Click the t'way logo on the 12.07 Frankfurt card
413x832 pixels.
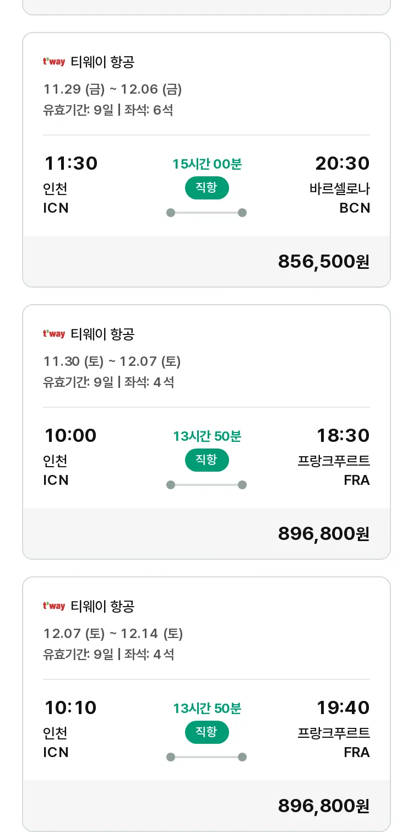point(54,606)
